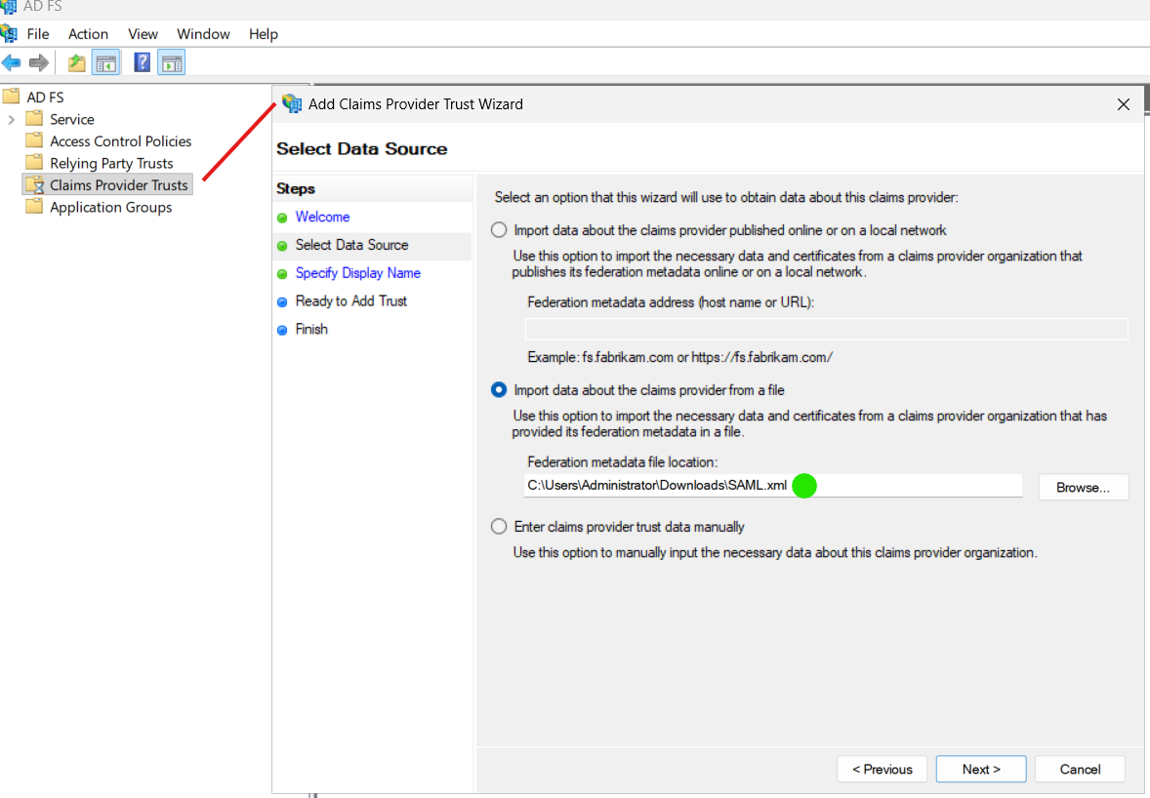Click the Back arrow toolbar icon
The height and width of the screenshot is (798, 1150).
click(x=11, y=63)
